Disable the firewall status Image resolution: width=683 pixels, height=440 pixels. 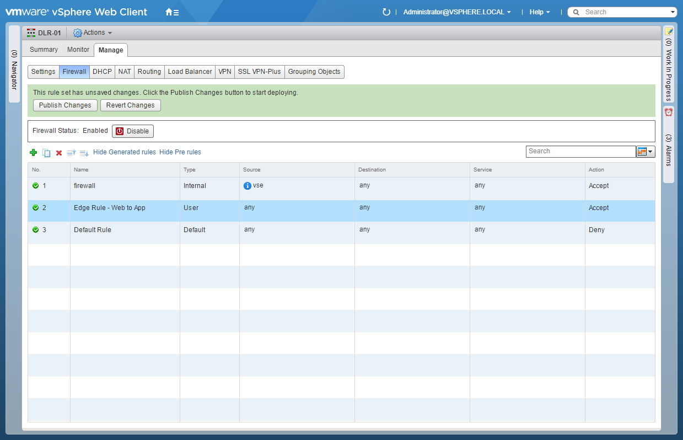click(x=133, y=131)
